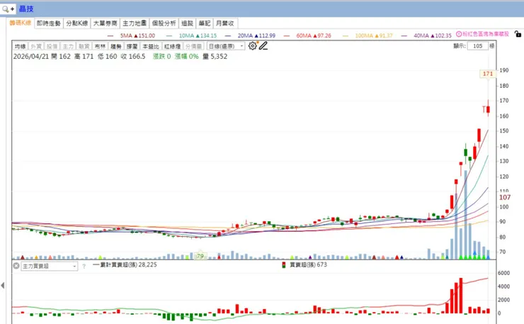The image size is (524, 324).
Task: Click the 10MA legend line swatch
Action: click(x=169, y=36)
